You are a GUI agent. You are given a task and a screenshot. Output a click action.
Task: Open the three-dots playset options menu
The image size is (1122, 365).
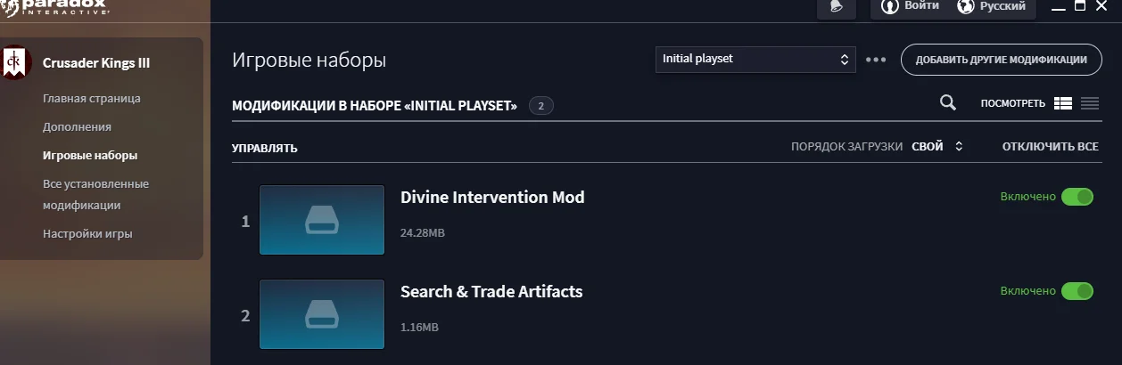click(876, 60)
